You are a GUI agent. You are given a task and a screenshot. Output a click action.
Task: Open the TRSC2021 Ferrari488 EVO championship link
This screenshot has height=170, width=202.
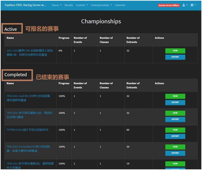click(x=28, y=149)
